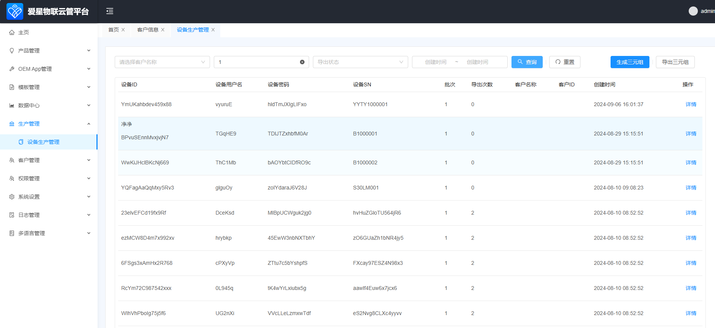This screenshot has height=328, width=715.
Task: Click the admin username label
Action: [708, 11]
